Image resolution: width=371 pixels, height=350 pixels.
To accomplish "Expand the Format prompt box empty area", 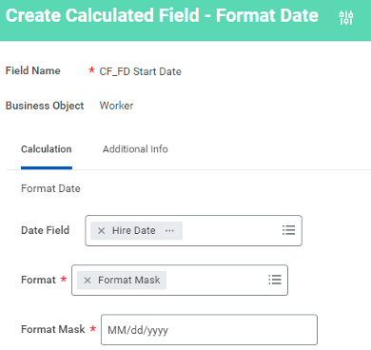I will click(217, 281).
